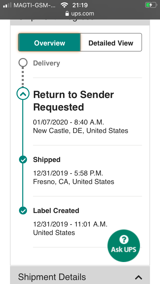160x284 pixels.
Task: Tap the Shipment Details header text
Action: pyautogui.click(x=52, y=277)
